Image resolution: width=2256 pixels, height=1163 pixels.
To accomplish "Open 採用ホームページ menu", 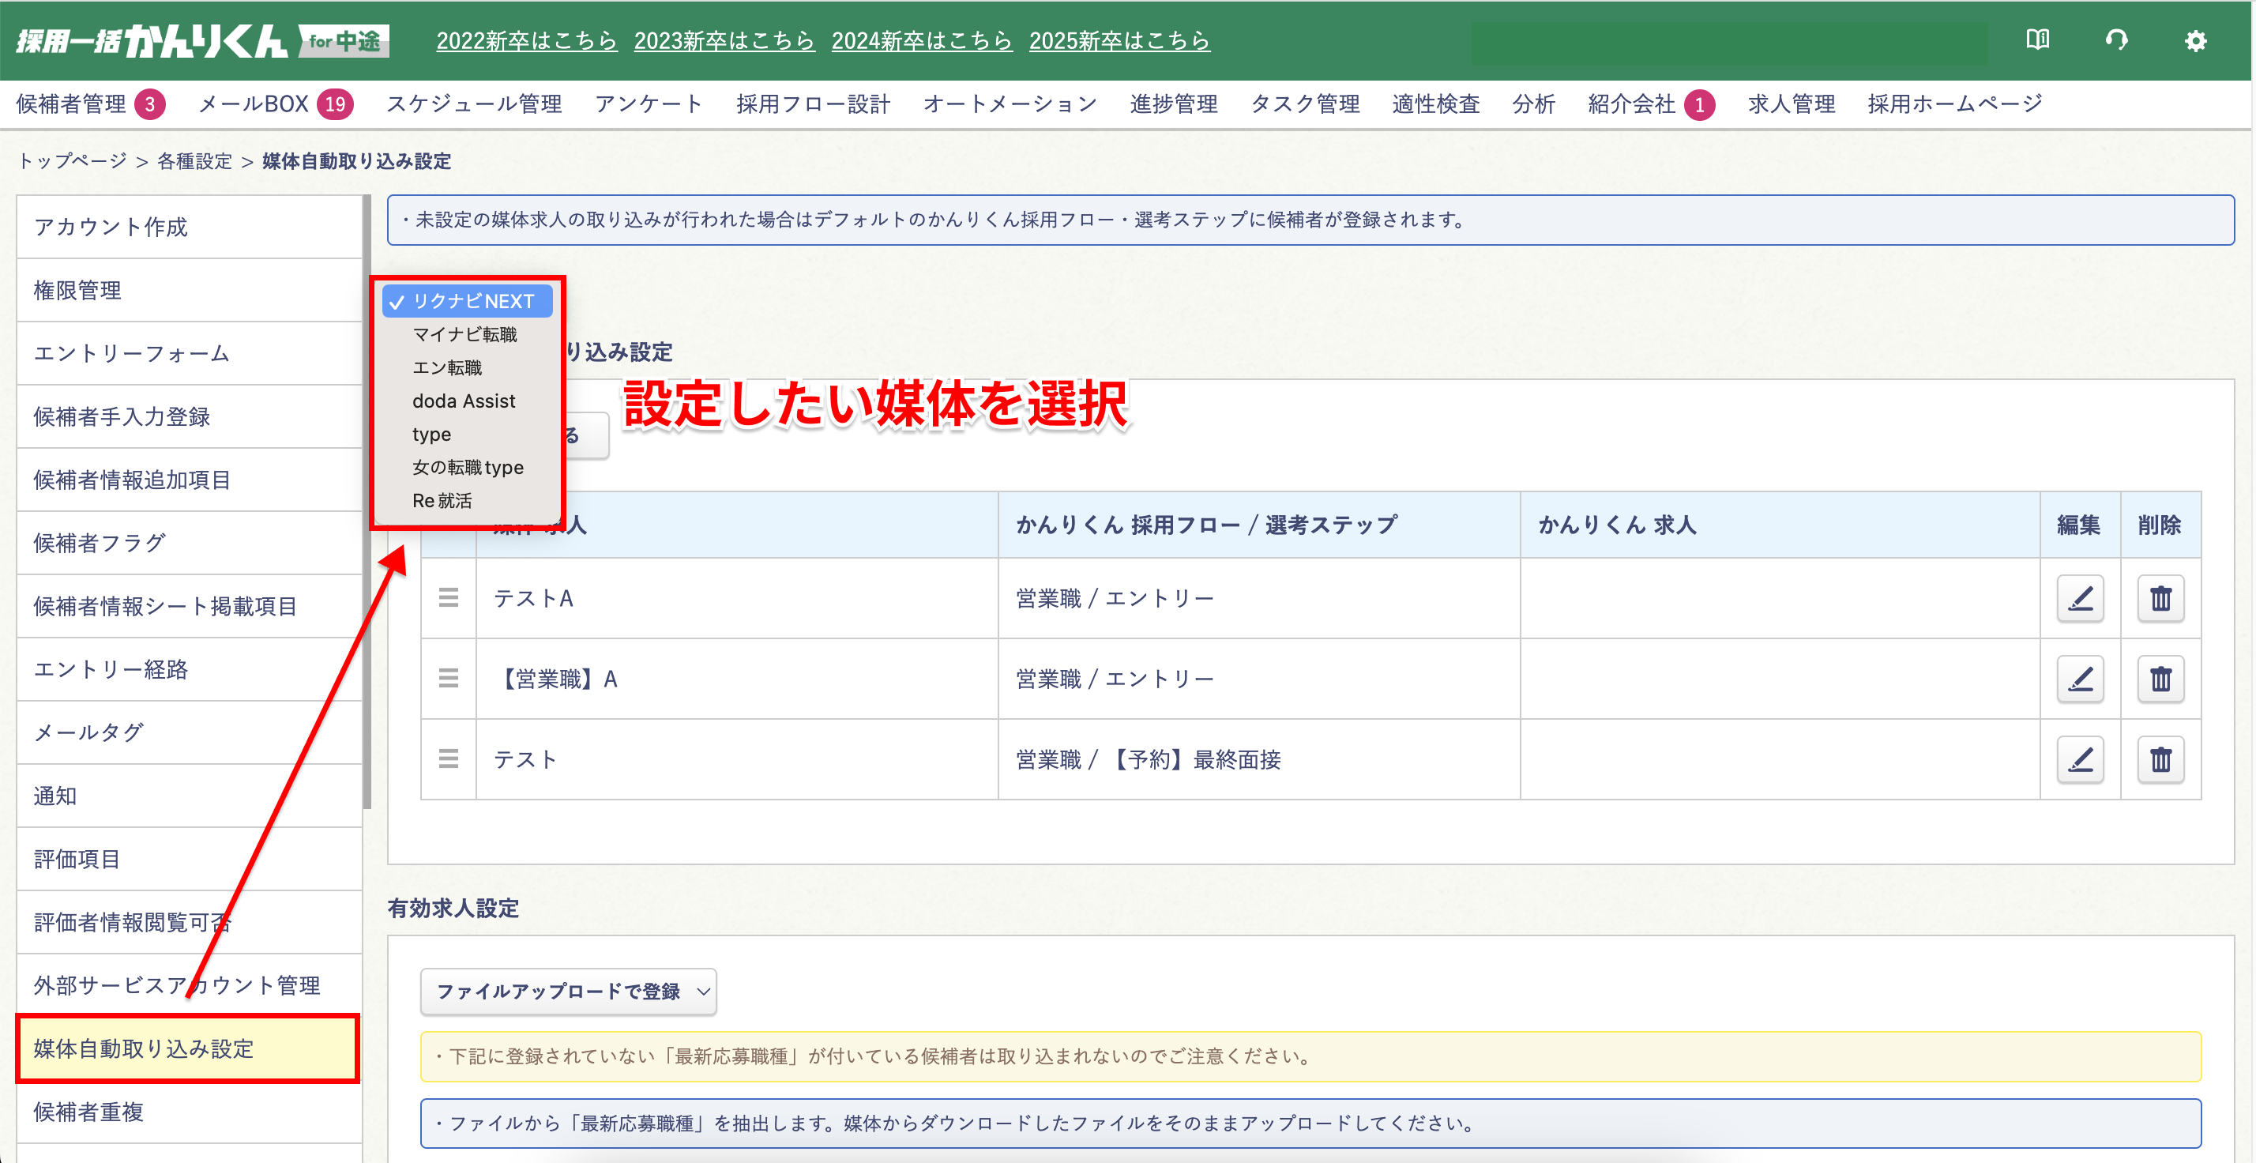I will click(x=1955, y=104).
